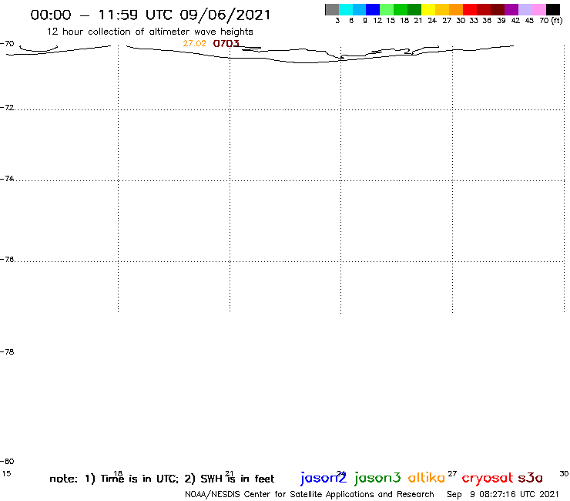The image size is (570, 501).
Task: Click the '-80' latitude label
Action: point(7,462)
